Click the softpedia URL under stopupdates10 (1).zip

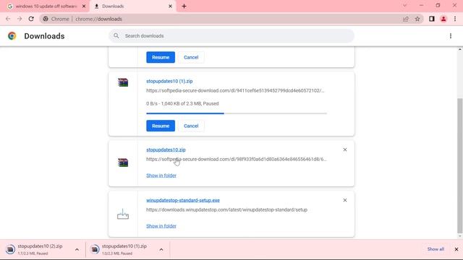pyautogui.click(x=235, y=90)
